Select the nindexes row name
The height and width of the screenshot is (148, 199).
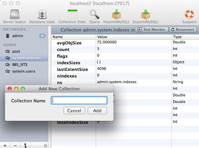67,76
